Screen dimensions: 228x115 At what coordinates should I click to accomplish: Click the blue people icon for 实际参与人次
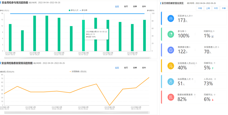171,19
